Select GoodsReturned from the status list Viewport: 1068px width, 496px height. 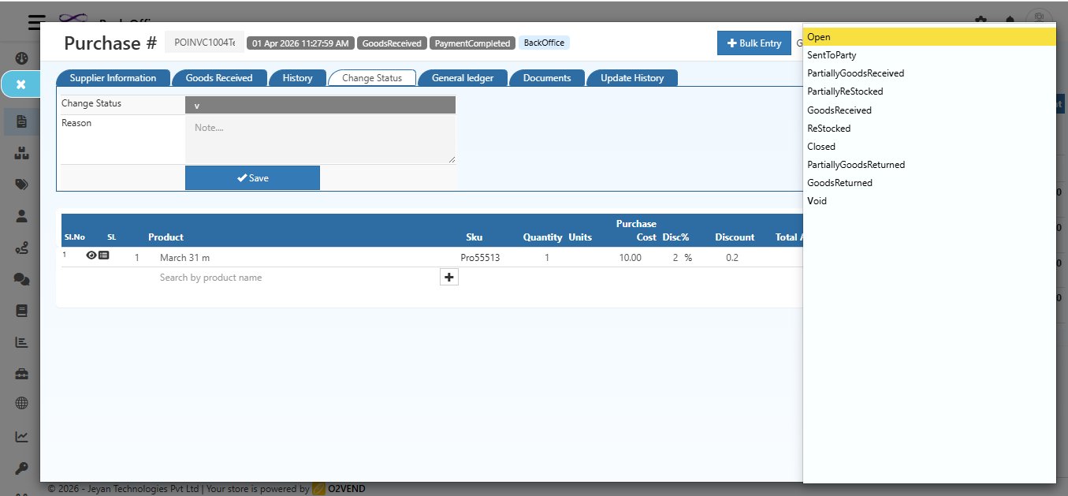point(838,182)
